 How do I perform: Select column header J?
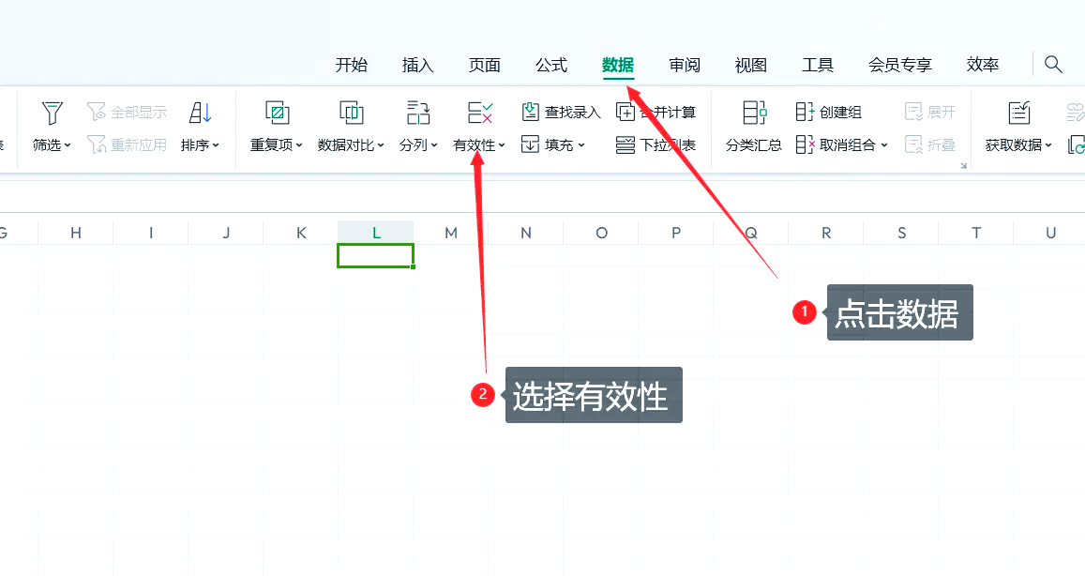[x=226, y=233]
